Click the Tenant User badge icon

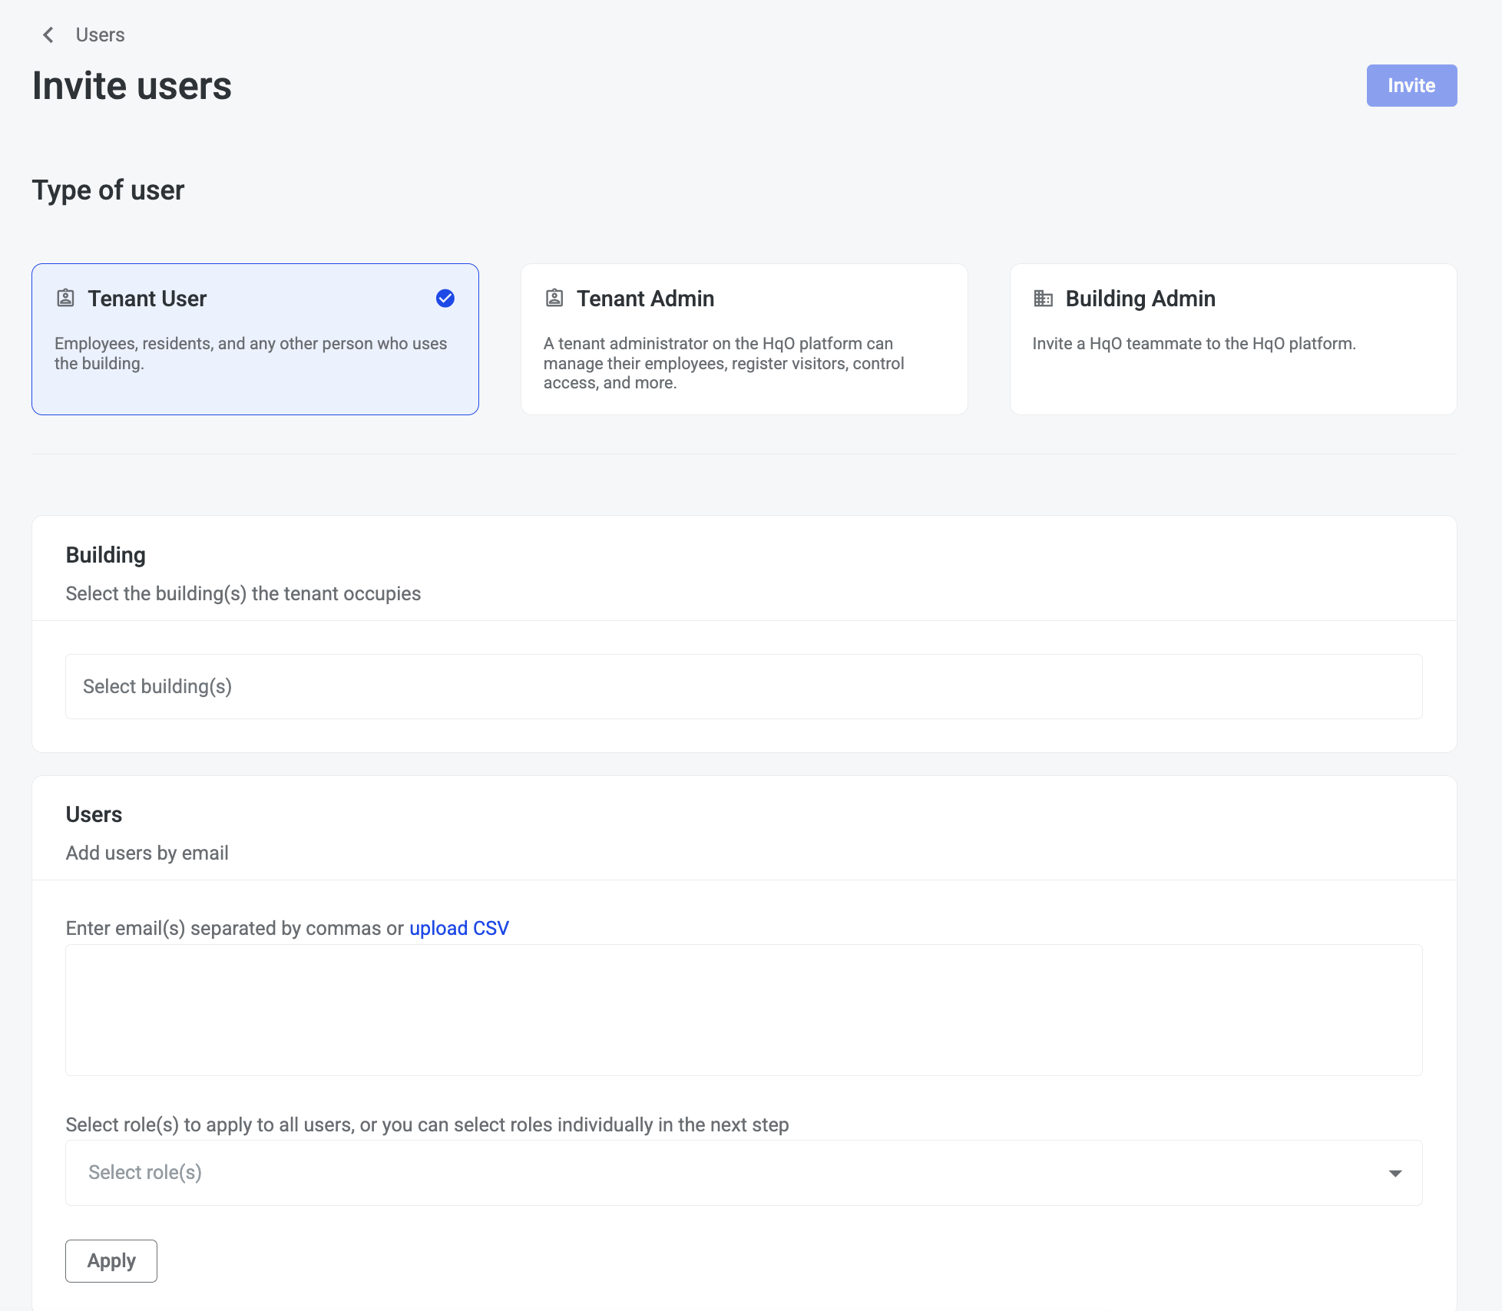(x=66, y=298)
